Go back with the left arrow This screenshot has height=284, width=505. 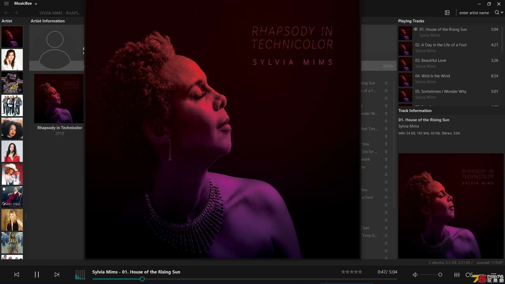click(7, 13)
